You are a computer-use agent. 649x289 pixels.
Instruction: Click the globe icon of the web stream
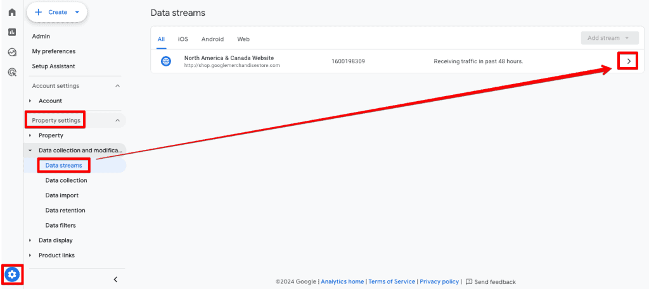pyautogui.click(x=165, y=61)
